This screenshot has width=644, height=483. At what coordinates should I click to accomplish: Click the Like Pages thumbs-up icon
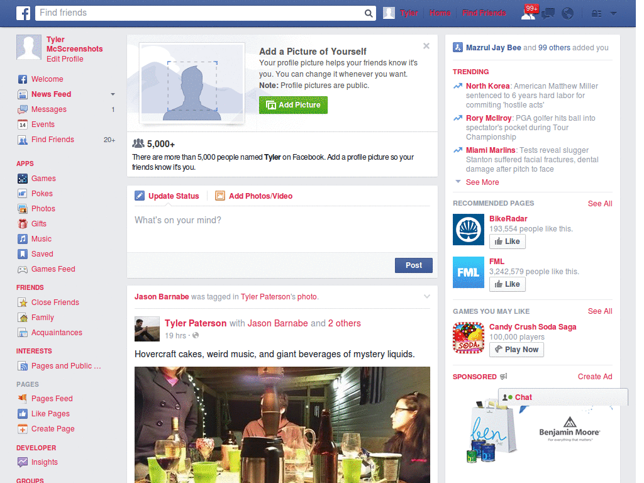click(23, 414)
